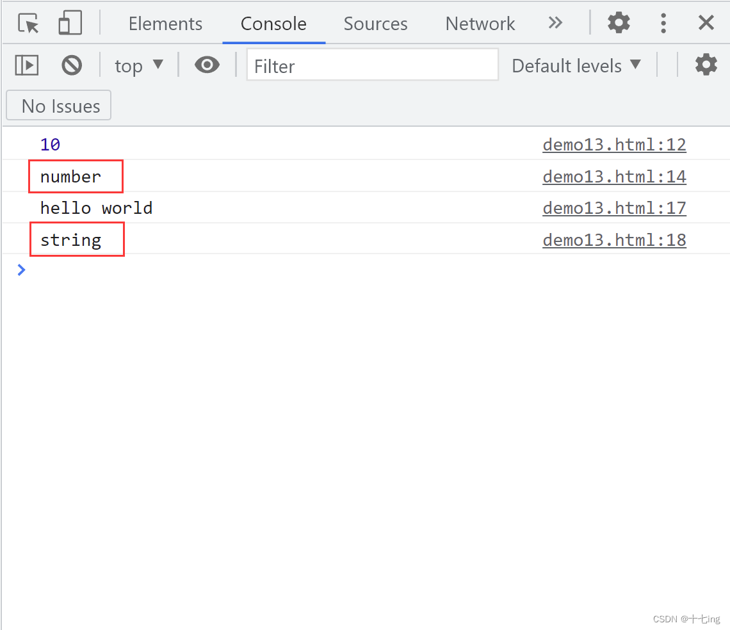This screenshot has width=730, height=630.
Task: Open source link demo13.html:17
Action: coord(614,207)
